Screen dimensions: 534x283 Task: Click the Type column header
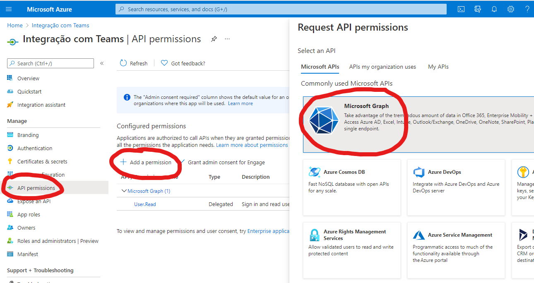214,177
